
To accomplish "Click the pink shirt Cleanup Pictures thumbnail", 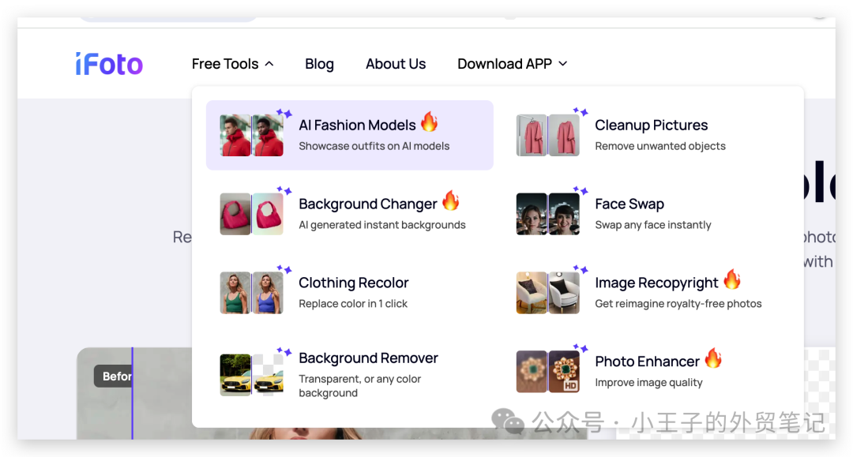I will pyautogui.click(x=548, y=135).
